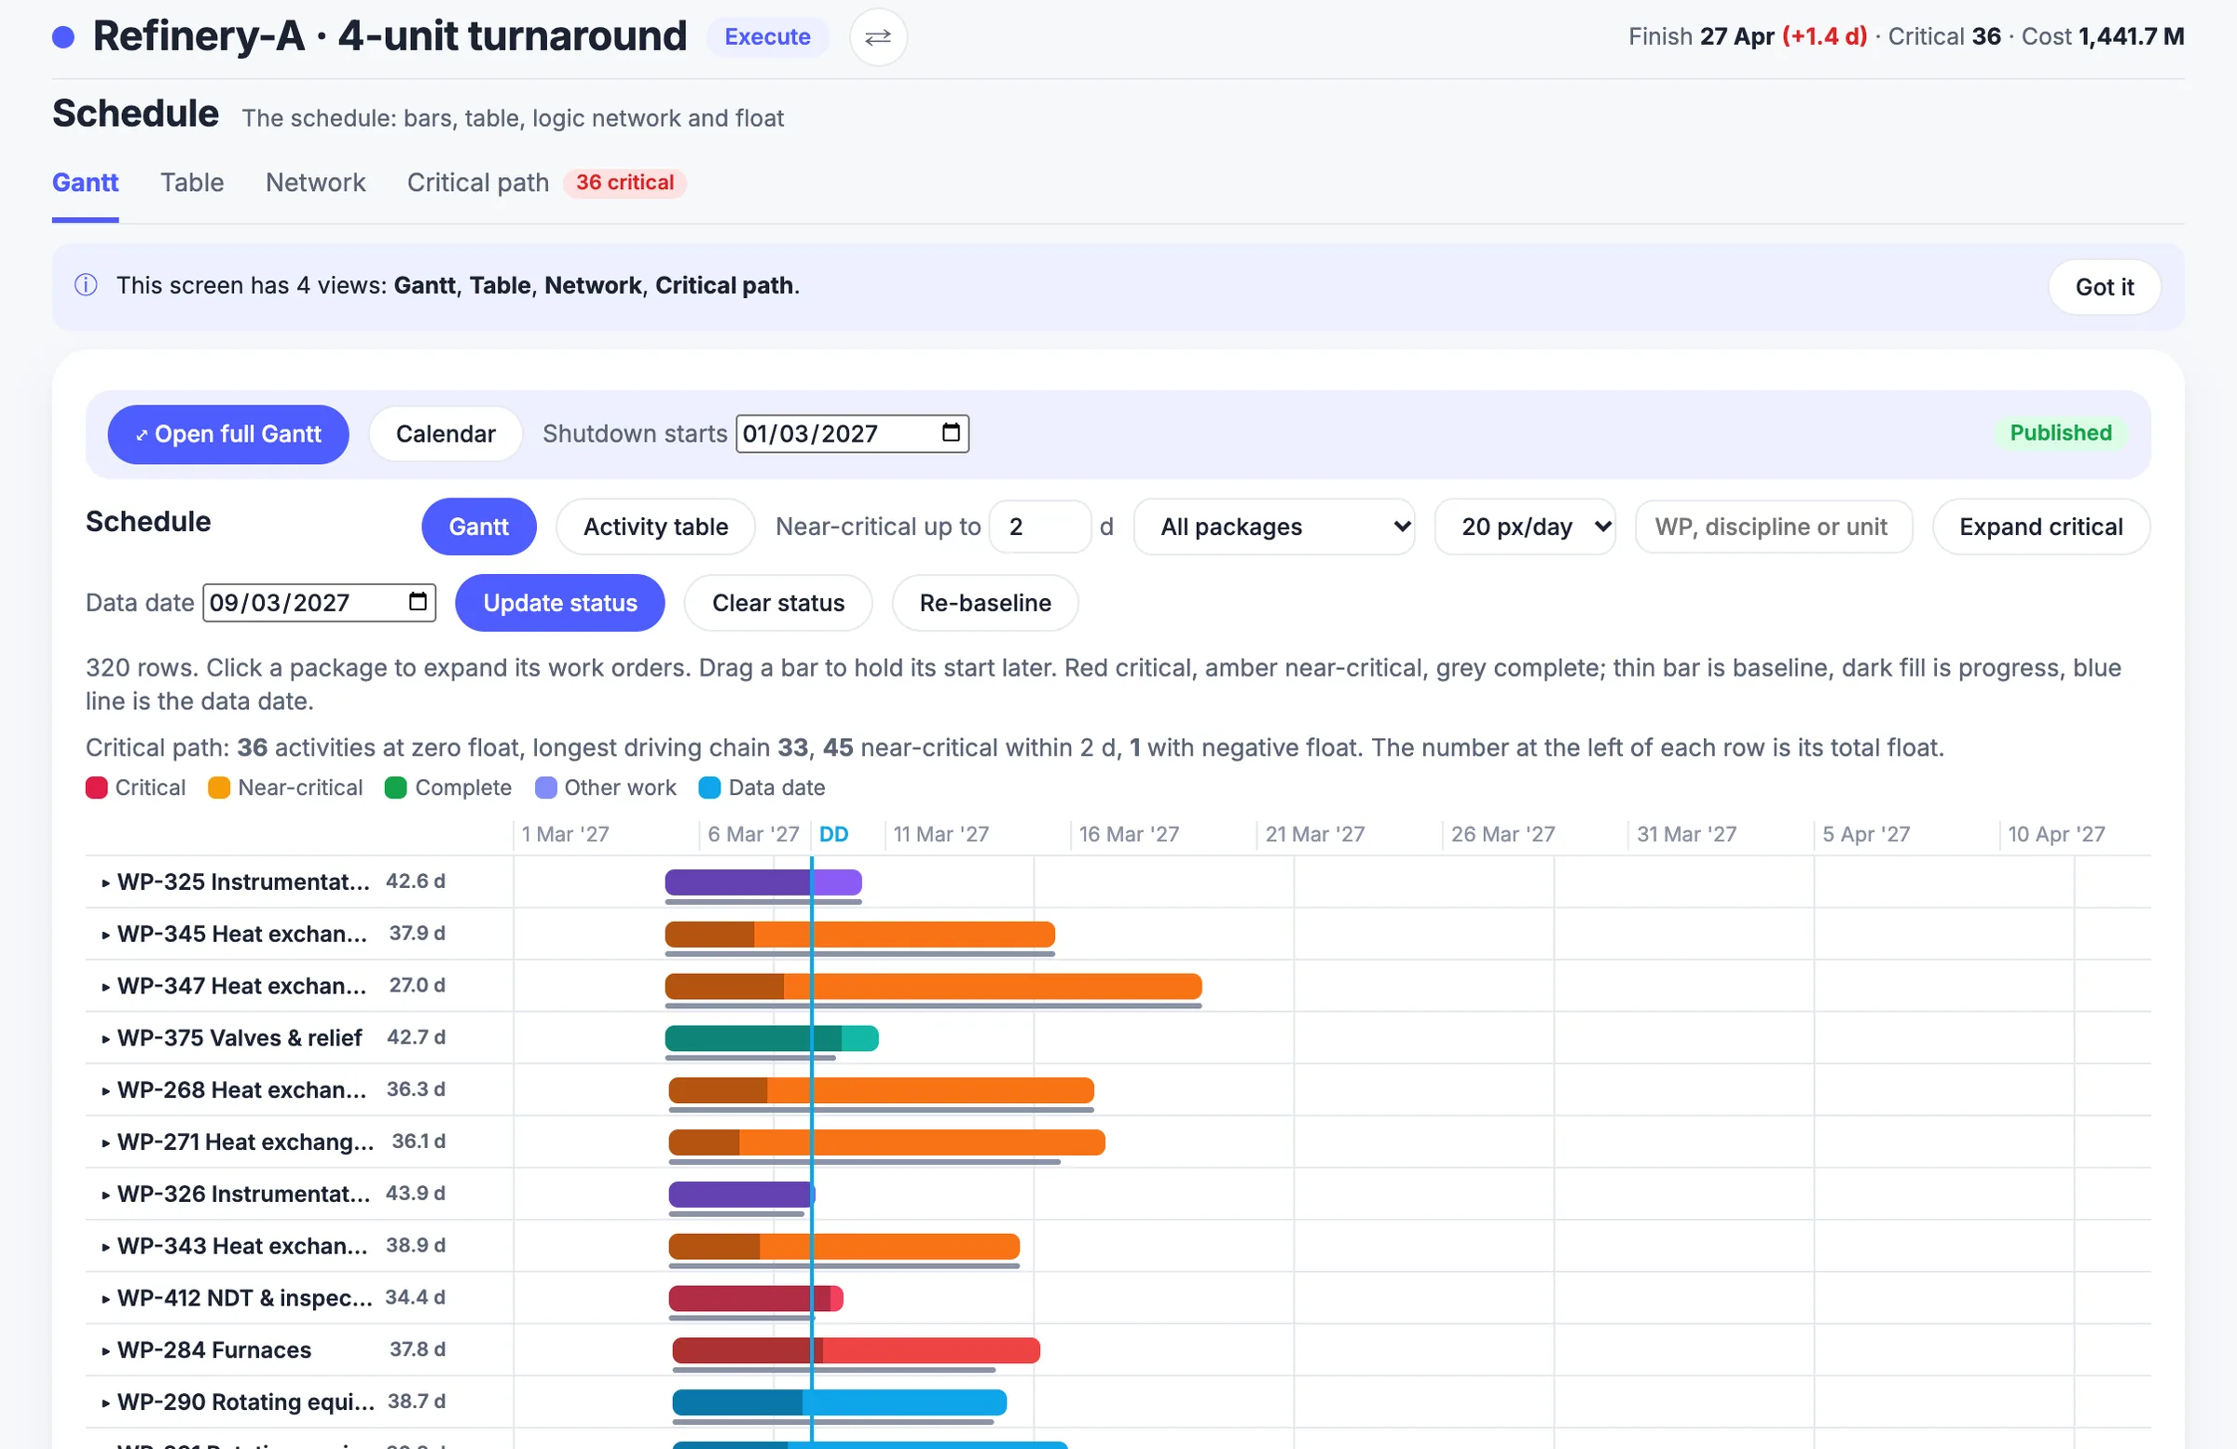Open the Data date calendar picker icon
The height and width of the screenshot is (1449, 2237).
(418, 601)
